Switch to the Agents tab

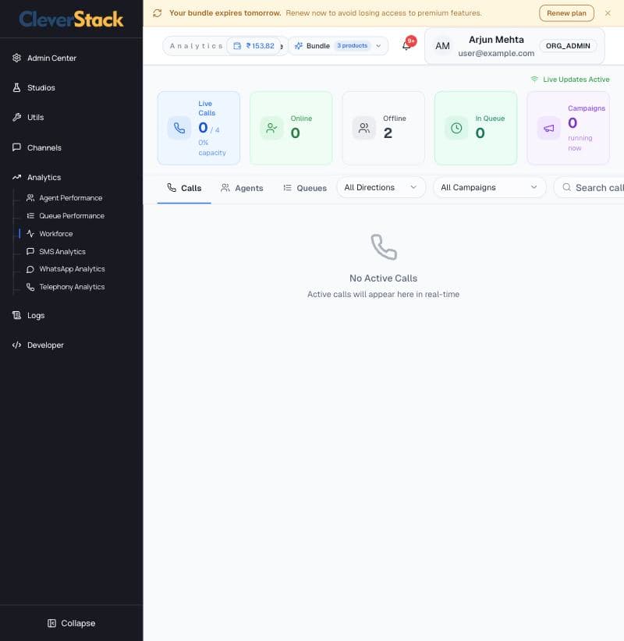[x=242, y=188]
